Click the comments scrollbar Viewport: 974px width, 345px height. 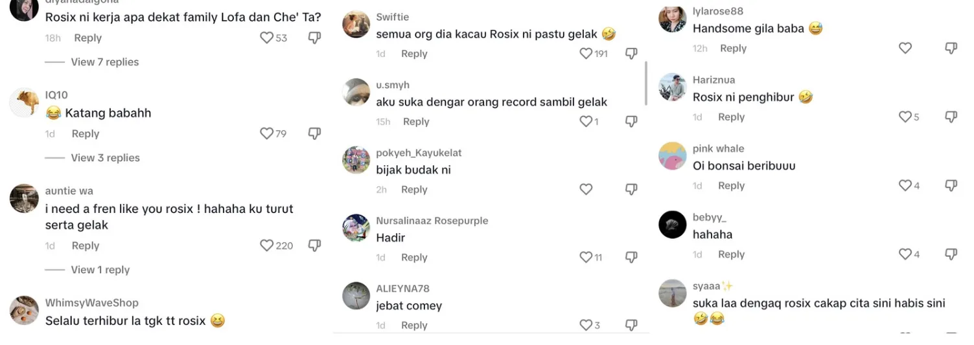click(x=646, y=83)
